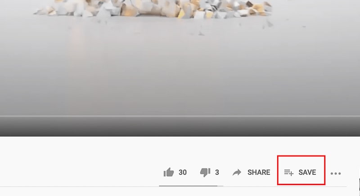
Task: Click the blank area left of like button
Action: pyautogui.click(x=81, y=172)
